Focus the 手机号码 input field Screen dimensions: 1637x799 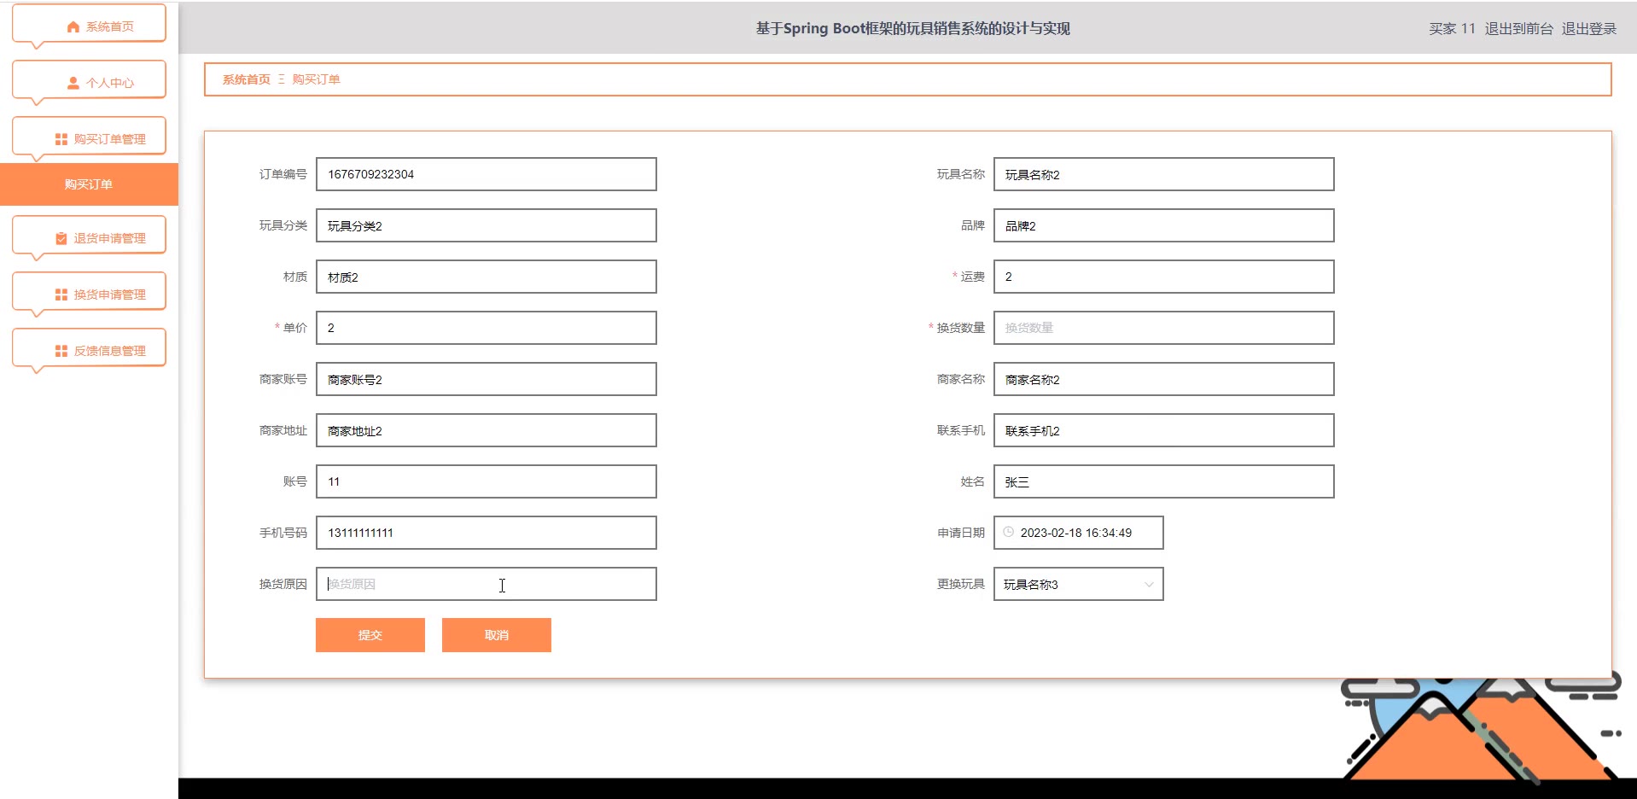486,533
